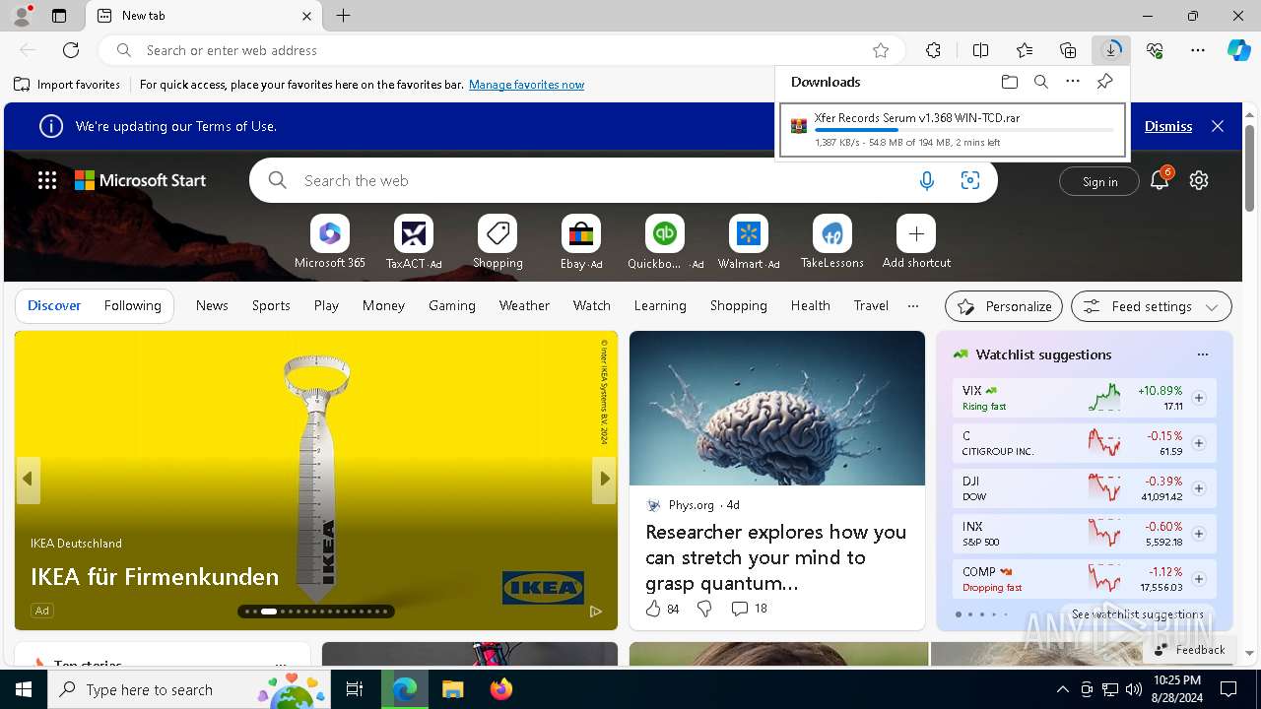Click the address bar field
Image resolution: width=1261 pixels, height=709 pixels.
click(x=502, y=50)
